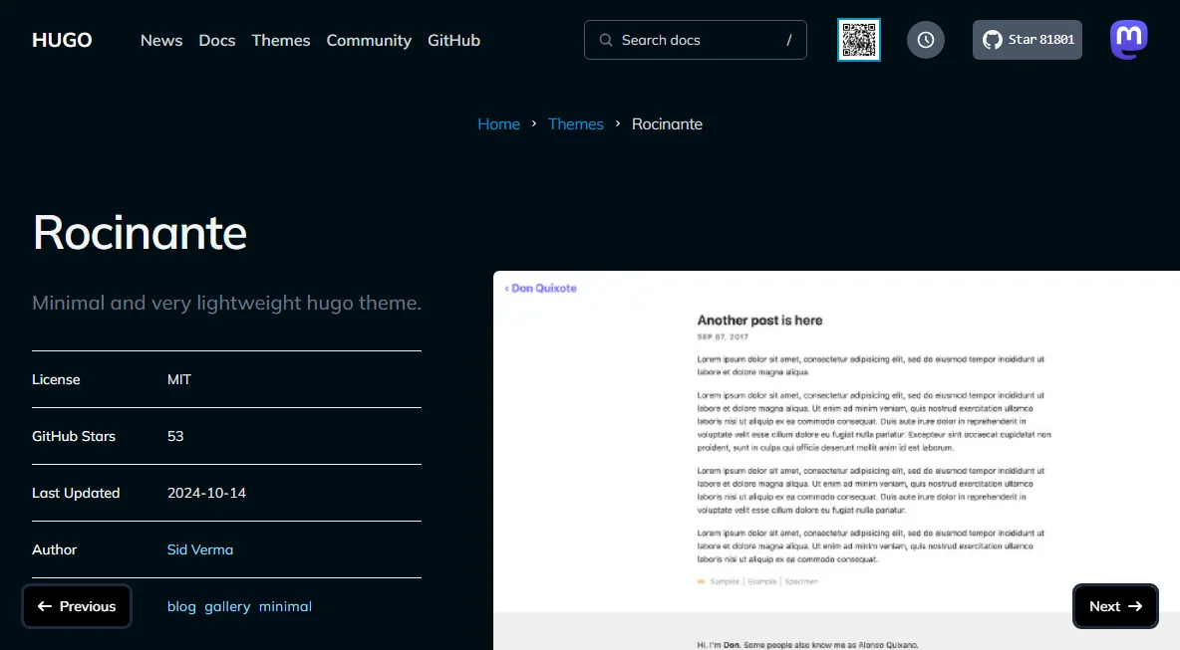Viewport: 1180px width, 650px height.
Task: Open author Sid Verma's link
Action: point(200,549)
